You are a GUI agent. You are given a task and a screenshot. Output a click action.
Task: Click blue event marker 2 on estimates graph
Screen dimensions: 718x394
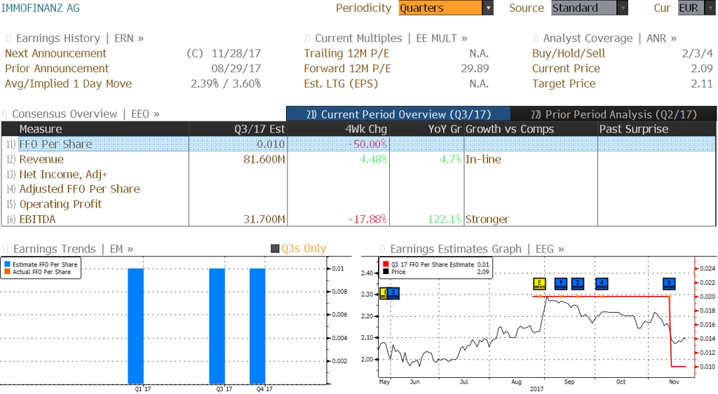pos(578,284)
